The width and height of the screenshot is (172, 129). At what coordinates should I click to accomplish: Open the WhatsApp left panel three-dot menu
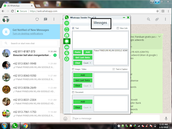point(54,19)
